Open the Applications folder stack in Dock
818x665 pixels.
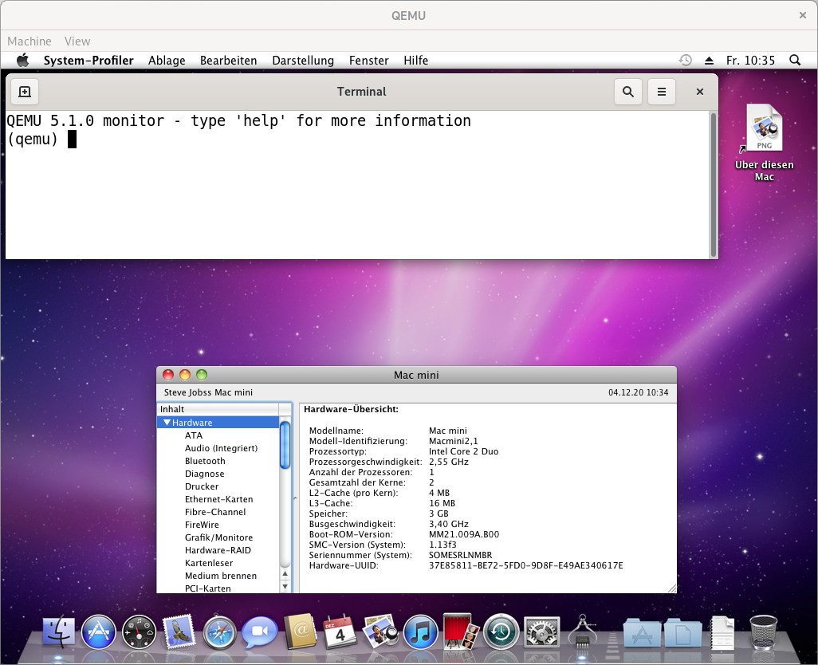(642, 632)
